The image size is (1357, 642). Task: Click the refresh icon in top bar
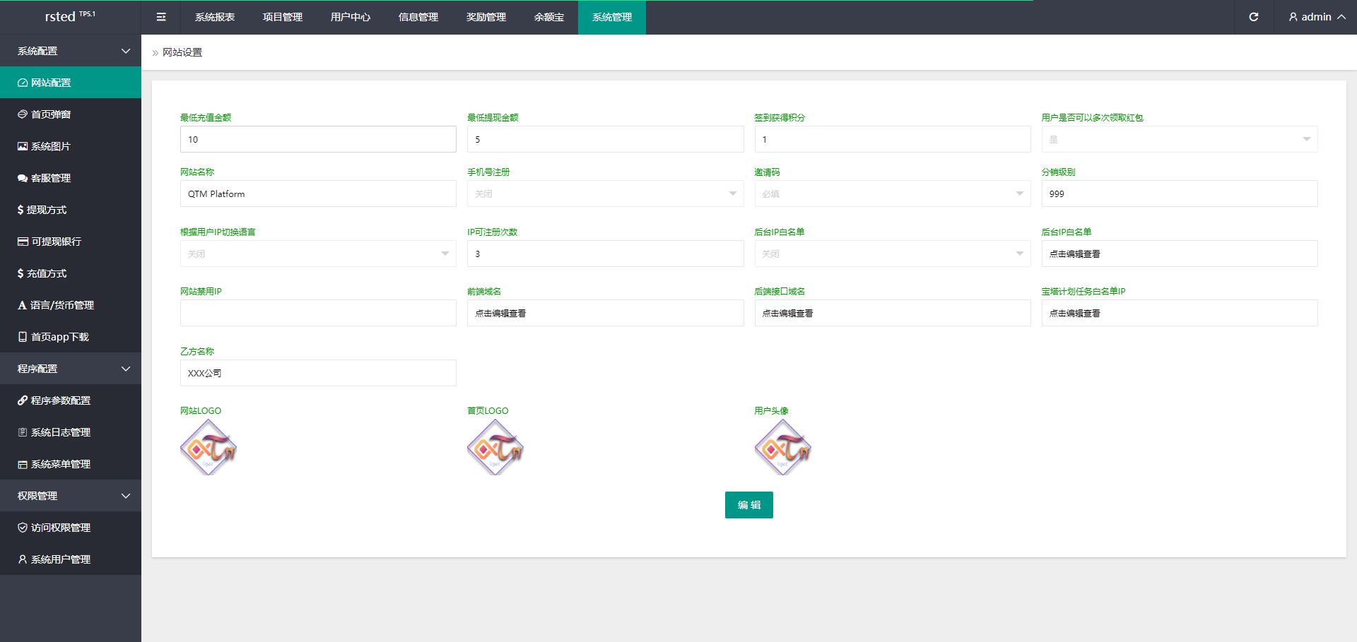1253,17
